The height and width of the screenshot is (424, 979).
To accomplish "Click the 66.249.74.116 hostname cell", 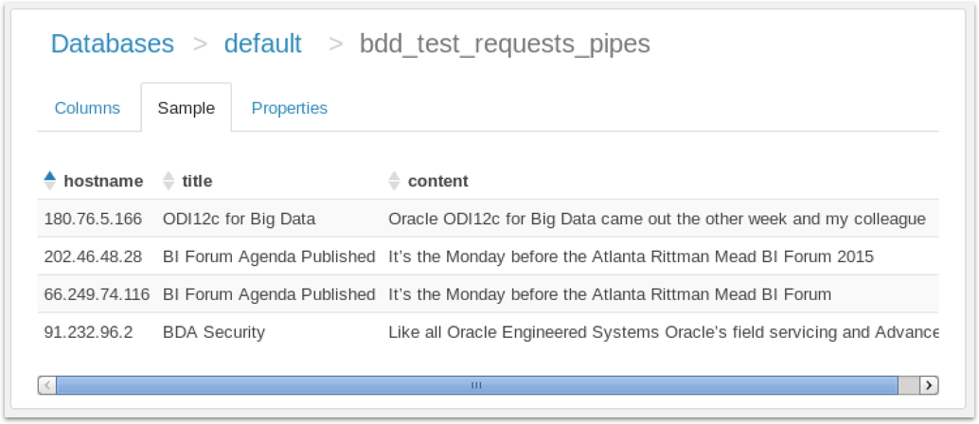I will pyautogui.click(x=97, y=294).
